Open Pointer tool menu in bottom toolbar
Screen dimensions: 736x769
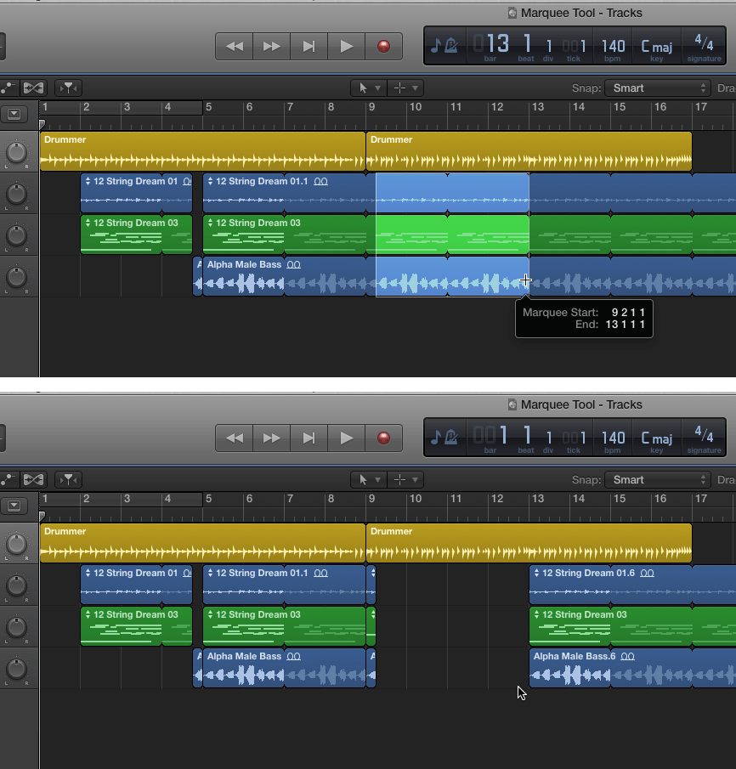coord(369,479)
